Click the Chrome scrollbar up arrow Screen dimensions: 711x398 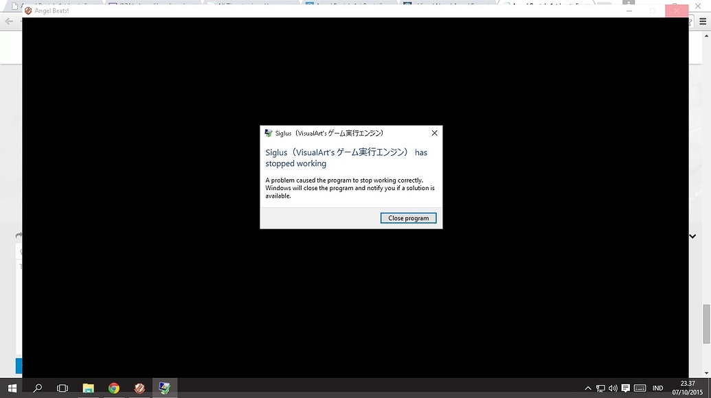[706, 36]
